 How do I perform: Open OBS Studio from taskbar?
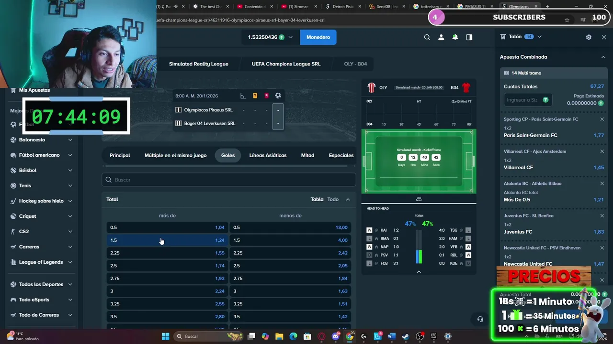pyautogui.click(x=420, y=336)
